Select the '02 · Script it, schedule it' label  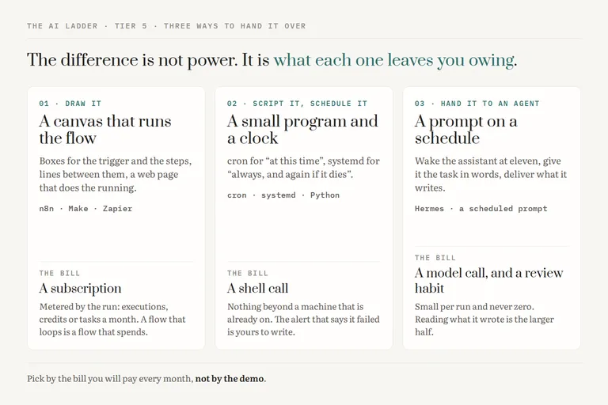[297, 104]
